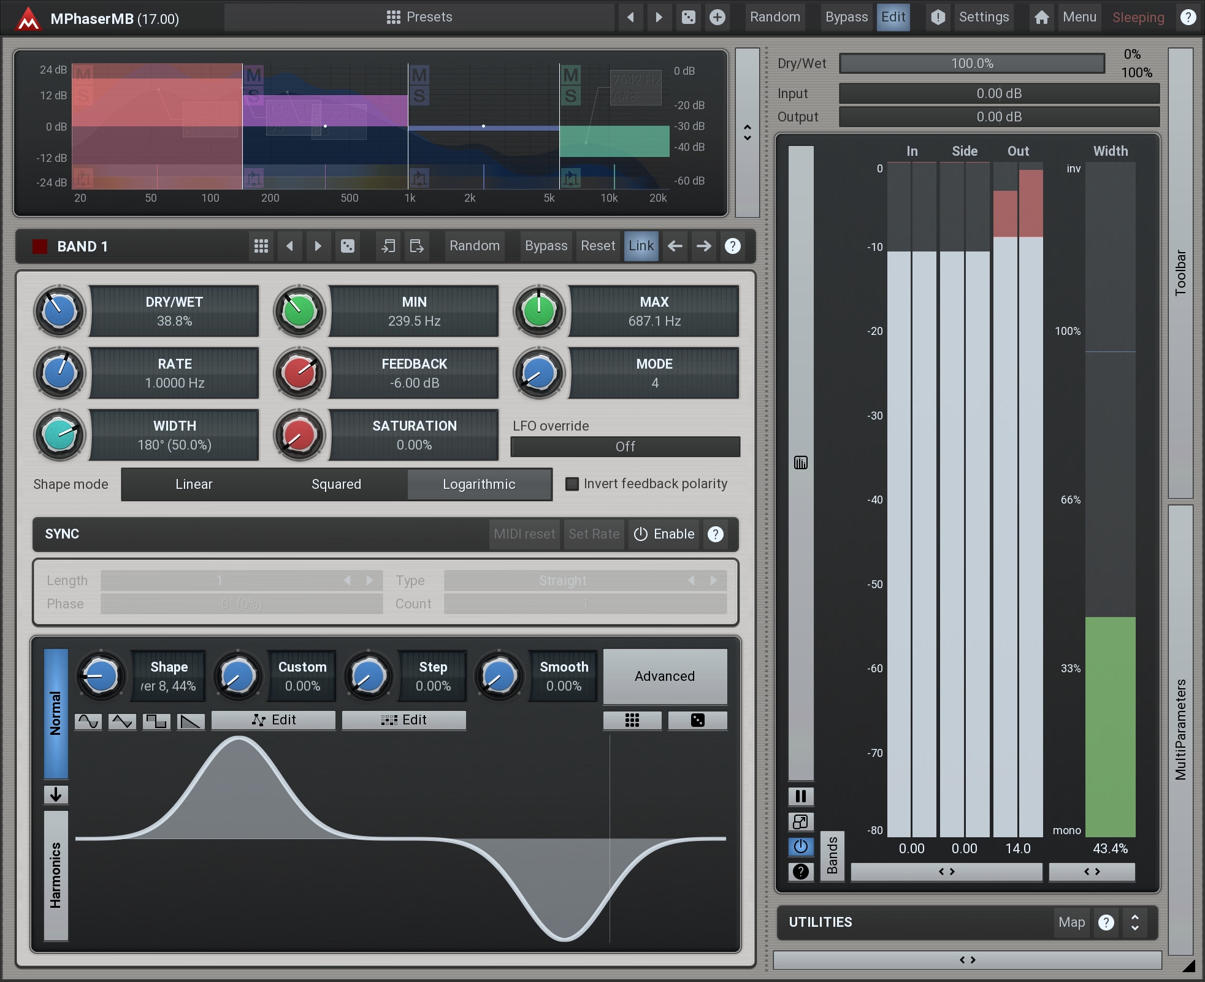The width and height of the screenshot is (1205, 982).
Task: Click the global Dry/Wet slider
Action: pyautogui.click(x=972, y=63)
